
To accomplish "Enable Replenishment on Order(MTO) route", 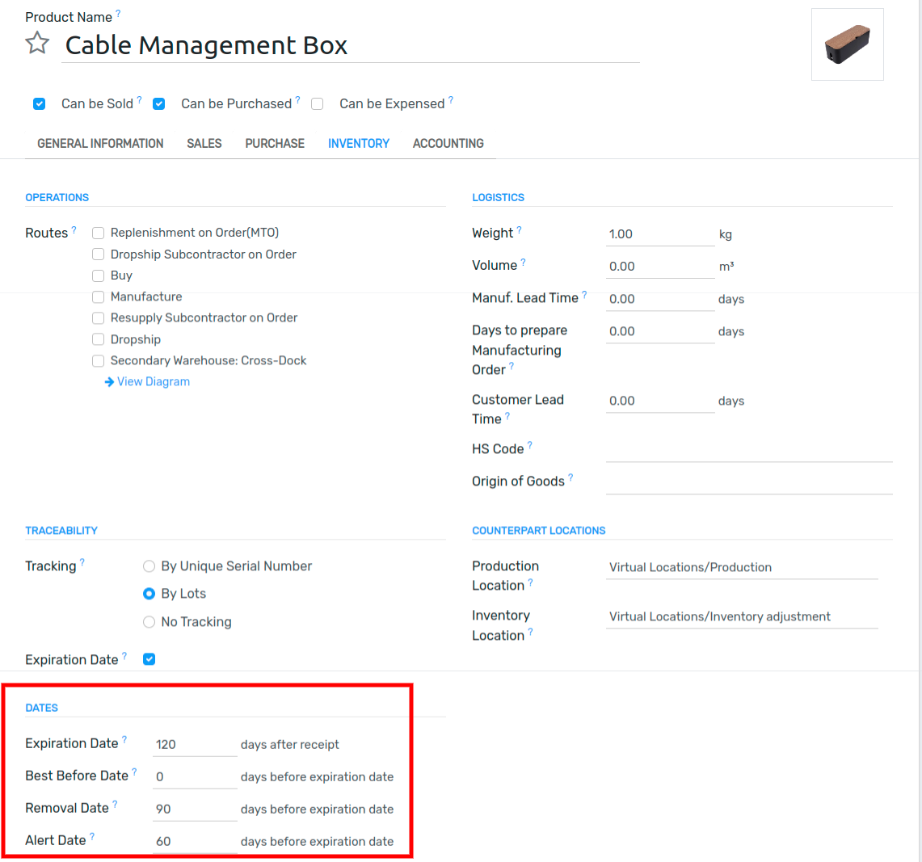I will click(99, 233).
